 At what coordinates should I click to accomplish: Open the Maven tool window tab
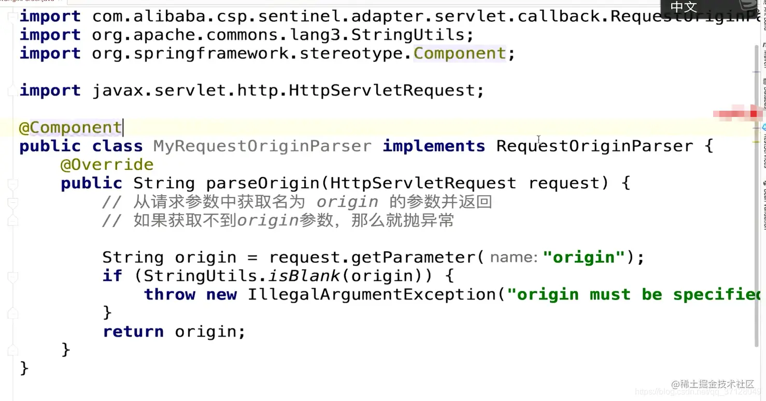[763, 54]
